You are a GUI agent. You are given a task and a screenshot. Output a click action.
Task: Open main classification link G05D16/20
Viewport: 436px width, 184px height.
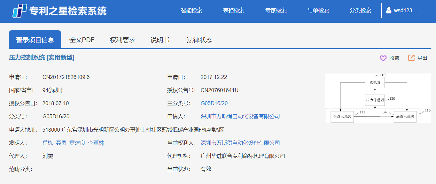[x=214, y=103]
